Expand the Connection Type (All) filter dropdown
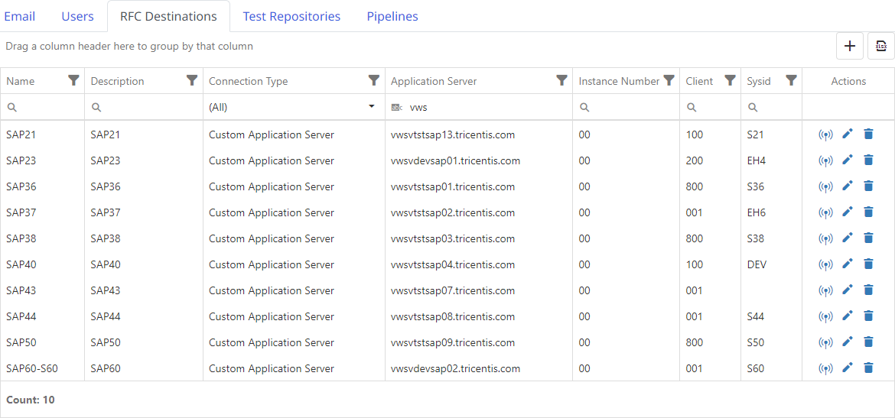The width and height of the screenshot is (895, 418). click(372, 107)
